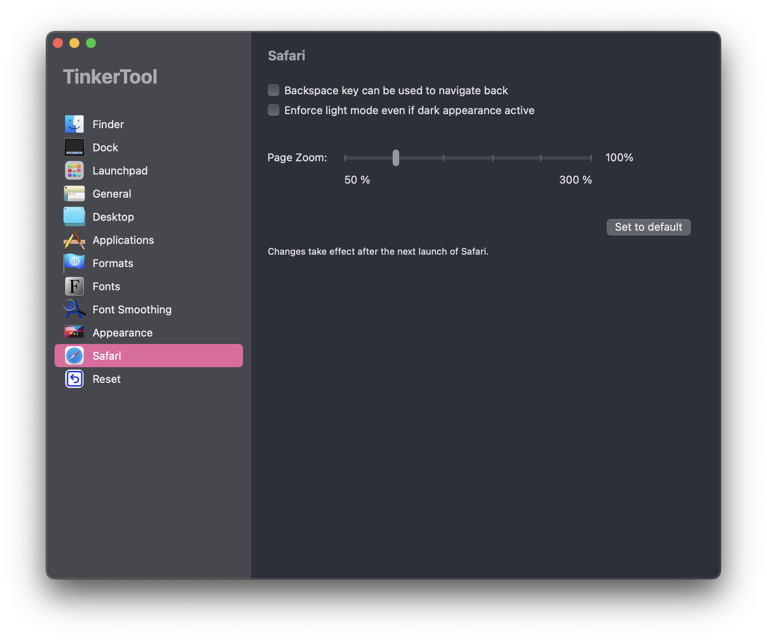Click the Page Zoom slider thumb
Screen dimensions: 767x640
(396, 158)
